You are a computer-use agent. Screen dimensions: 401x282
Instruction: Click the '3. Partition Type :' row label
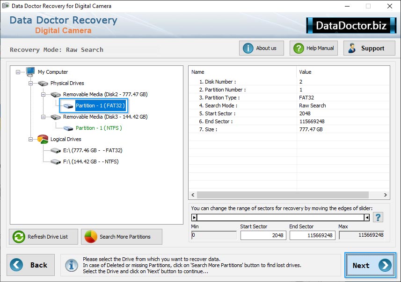pos(219,98)
